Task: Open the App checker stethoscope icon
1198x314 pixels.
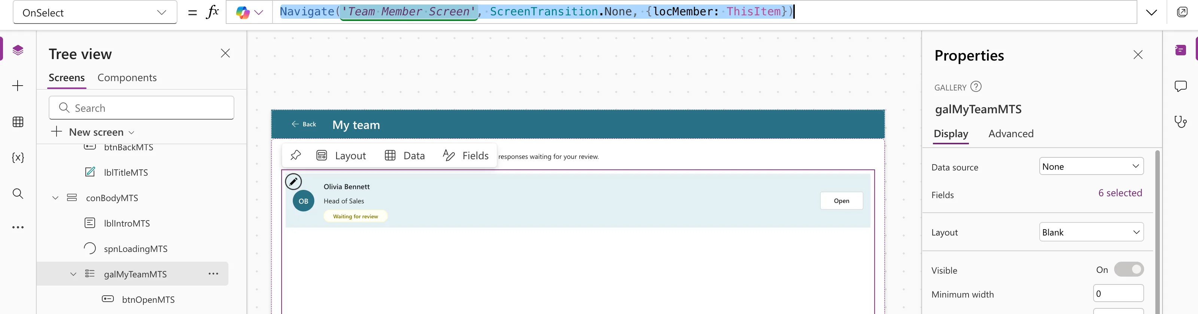Action: pyautogui.click(x=1181, y=122)
